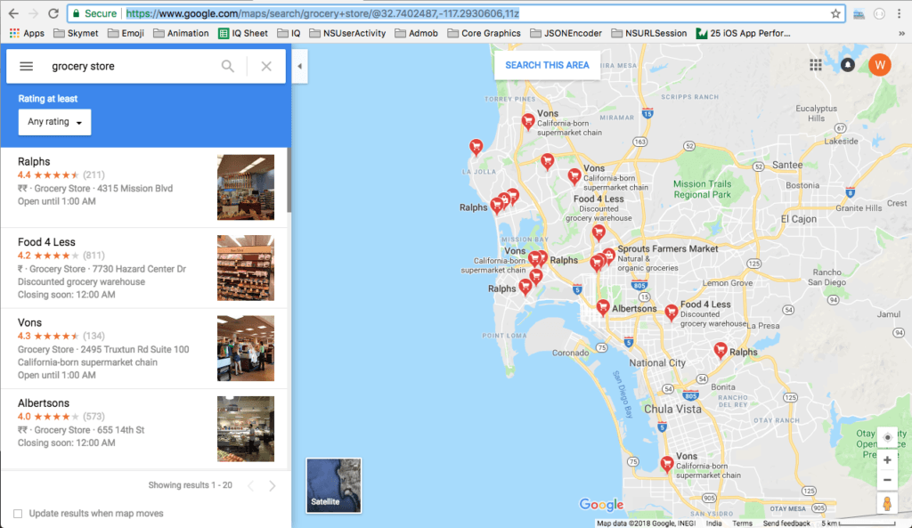Open the JSONEncoder bookmark folder
Image resolution: width=912 pixels, height=528 pixels.
click(x=566, y=33)
